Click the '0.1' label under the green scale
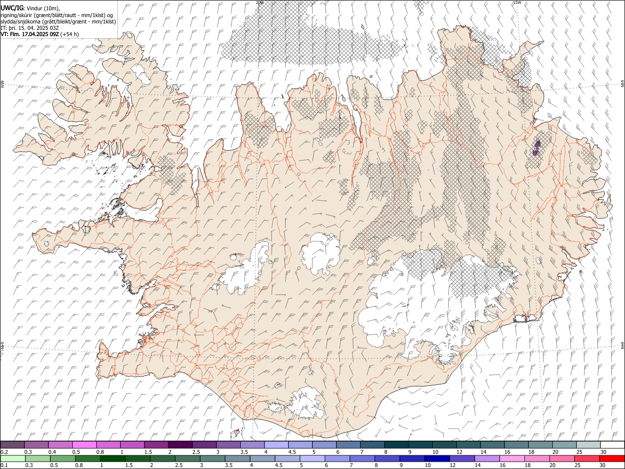Image resolution: width=625 pixels, height=469 pixels. point(4,466)
